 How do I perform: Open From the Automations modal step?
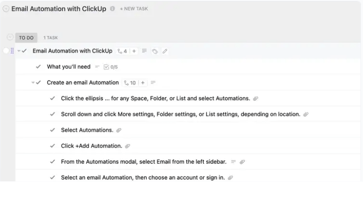[144, 162]
